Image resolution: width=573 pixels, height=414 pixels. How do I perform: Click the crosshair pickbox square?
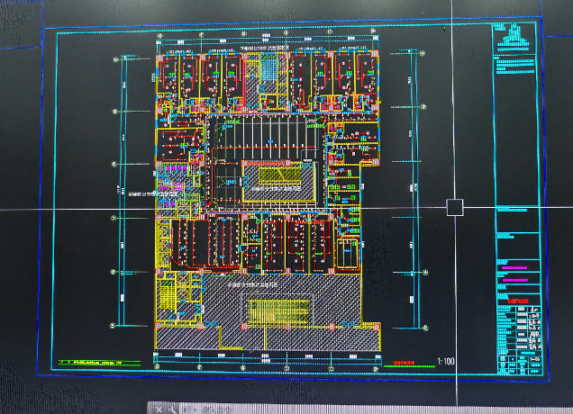pos(455,207)
